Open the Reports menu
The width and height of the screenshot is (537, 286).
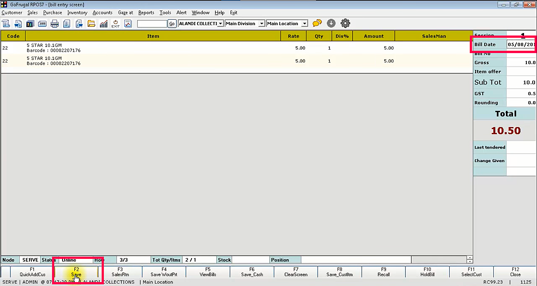pyautogui.click(x=146, y=13)
